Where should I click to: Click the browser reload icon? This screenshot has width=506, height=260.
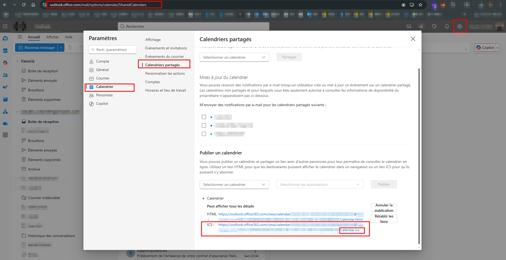click(24, 5)
